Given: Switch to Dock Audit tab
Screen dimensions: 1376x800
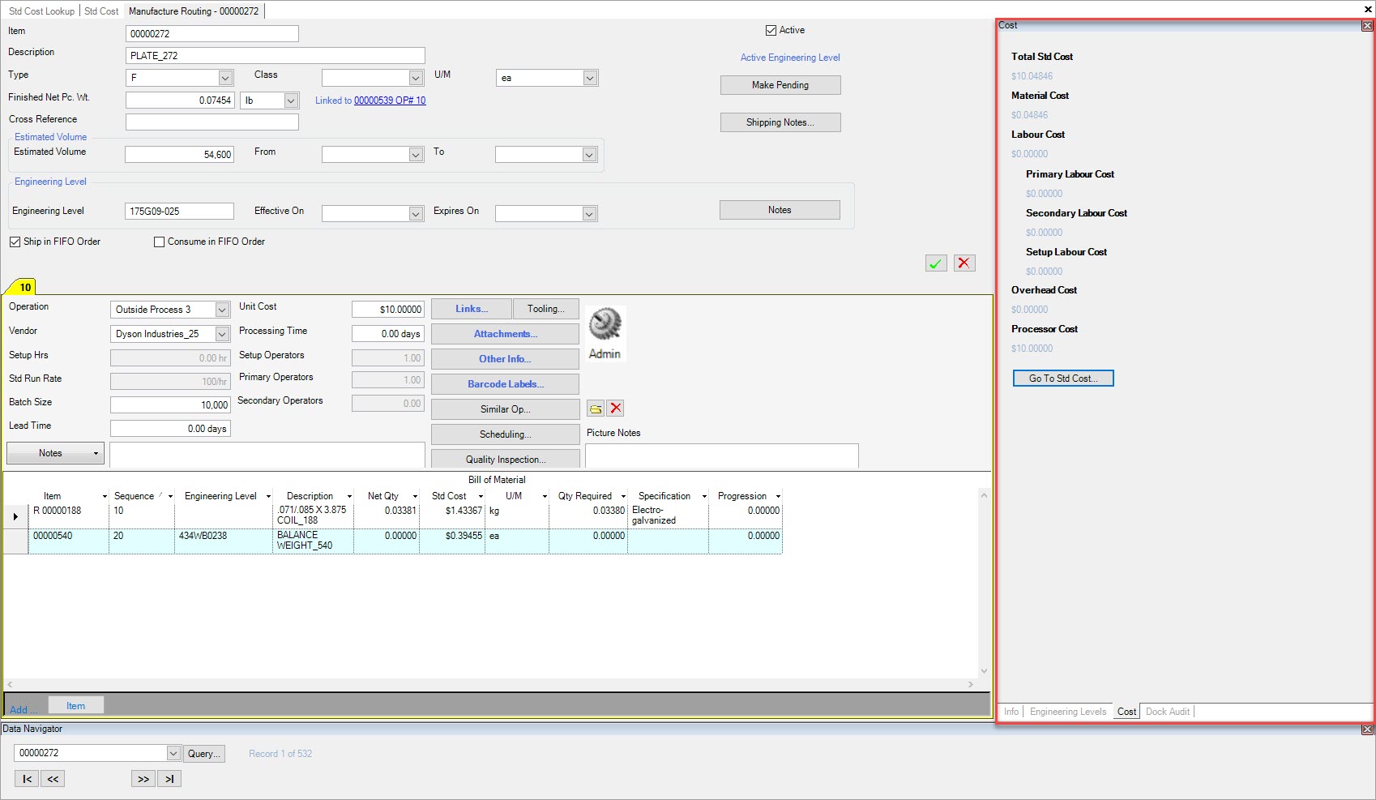Looking at the screenshot, I should point(1168,712).
